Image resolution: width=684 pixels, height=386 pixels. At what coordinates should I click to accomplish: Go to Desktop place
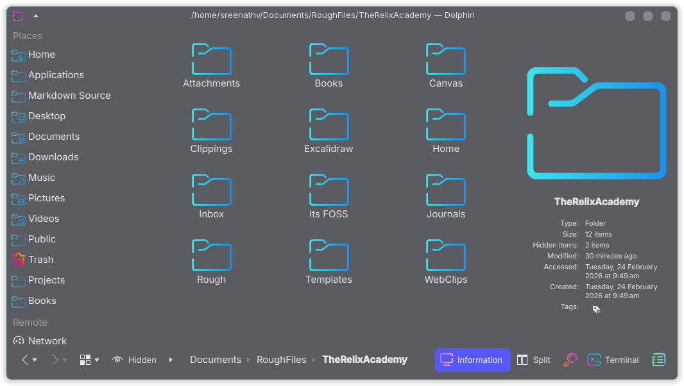[x=38, y=116]
